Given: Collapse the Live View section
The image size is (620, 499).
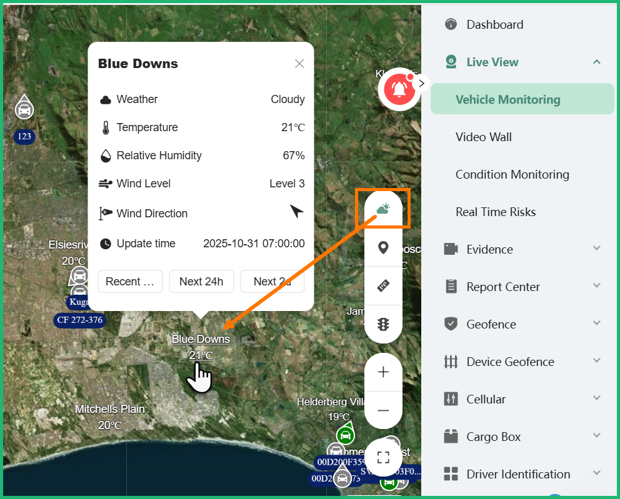Looking at the screenshot, I should coord(596,62).
